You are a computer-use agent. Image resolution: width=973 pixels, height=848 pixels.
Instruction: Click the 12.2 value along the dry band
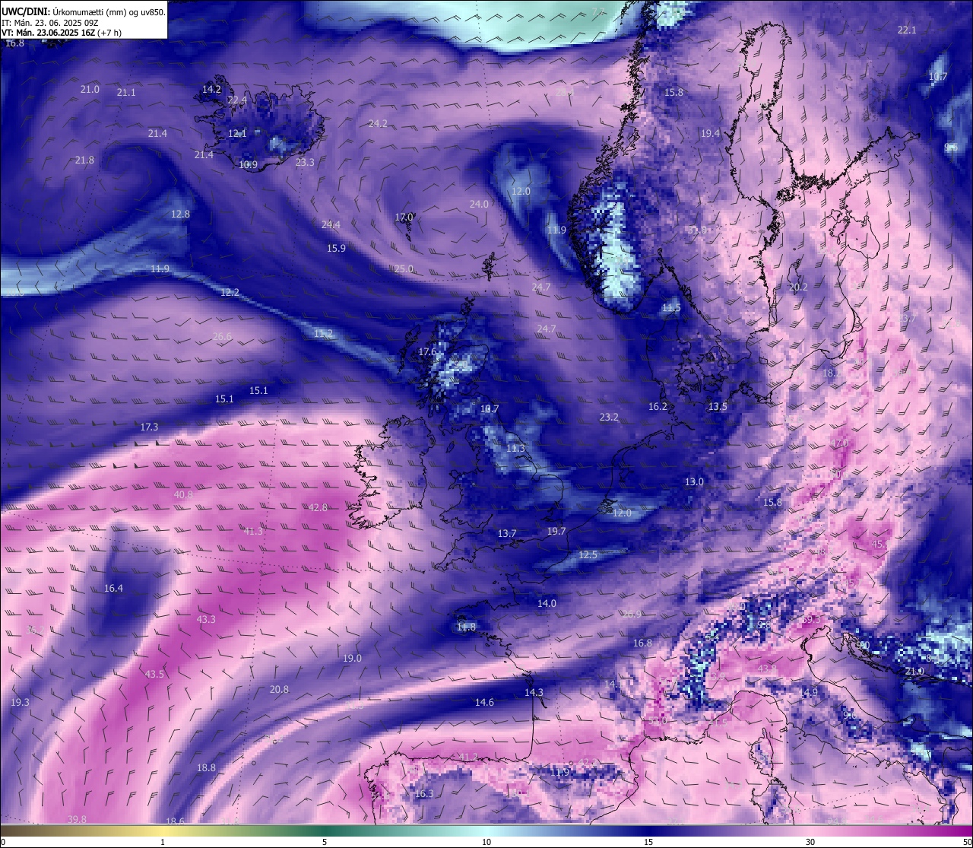point(230,292)
